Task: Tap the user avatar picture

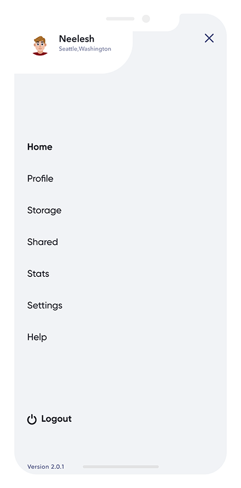Action: pos(40,46)
